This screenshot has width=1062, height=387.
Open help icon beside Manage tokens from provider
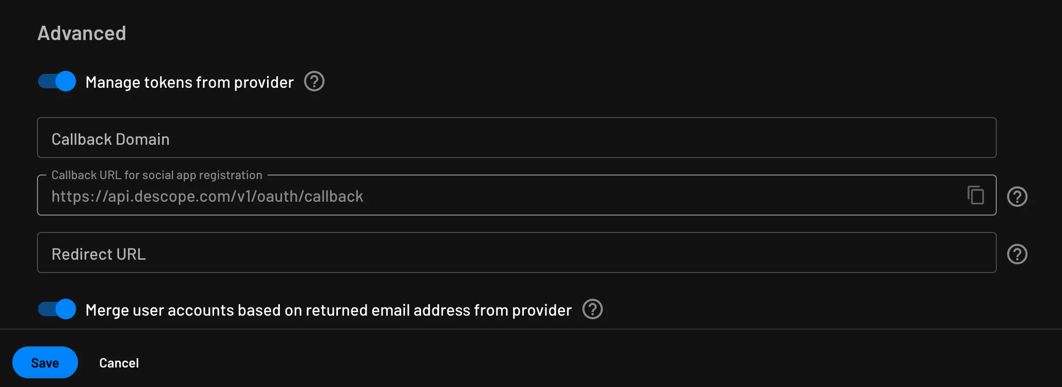[x=314, y=82]
